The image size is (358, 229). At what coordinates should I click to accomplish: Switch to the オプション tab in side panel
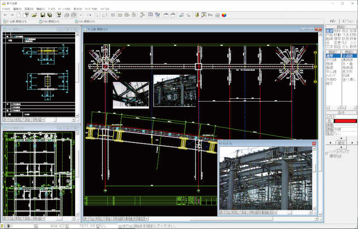coord(348,21)
